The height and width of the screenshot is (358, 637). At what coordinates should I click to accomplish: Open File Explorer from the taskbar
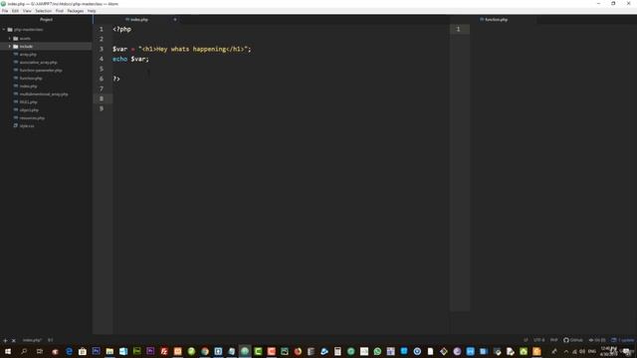click(109, 351)
